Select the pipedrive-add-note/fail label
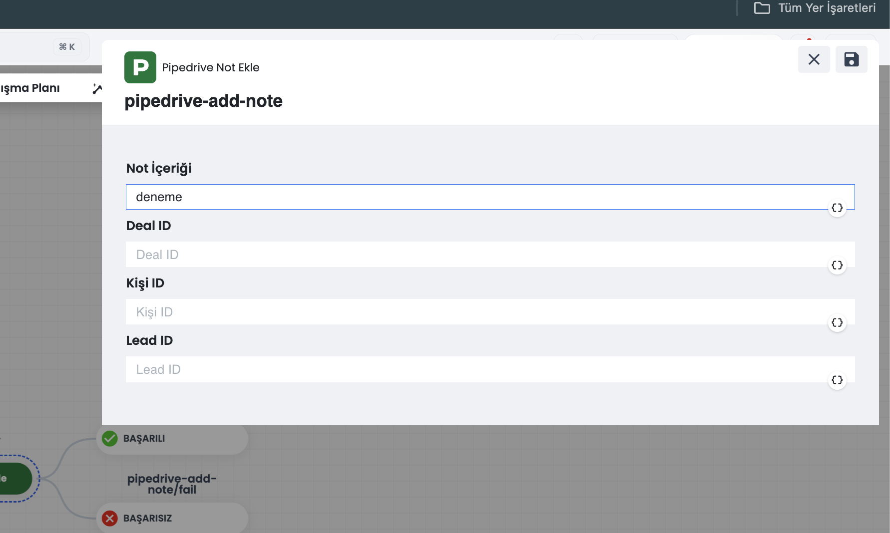This screenshot has height=533, width=890. pos(172,484)
